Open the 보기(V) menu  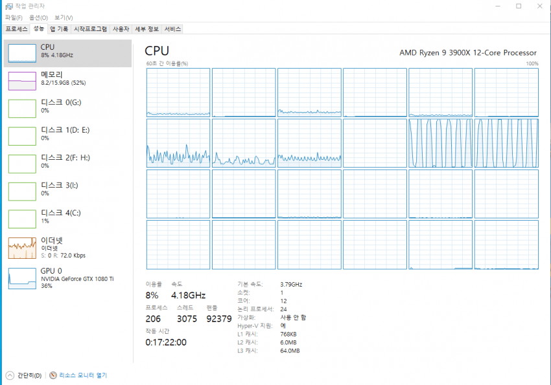64,17
